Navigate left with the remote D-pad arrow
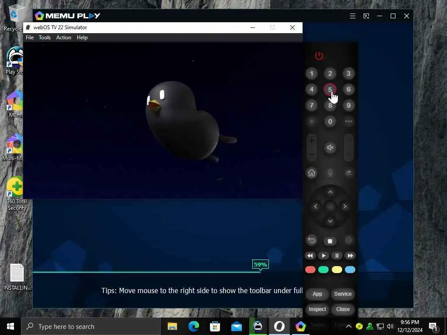This screenshot has width=447, height=335. pyautogui.click(x=316, y=206)
